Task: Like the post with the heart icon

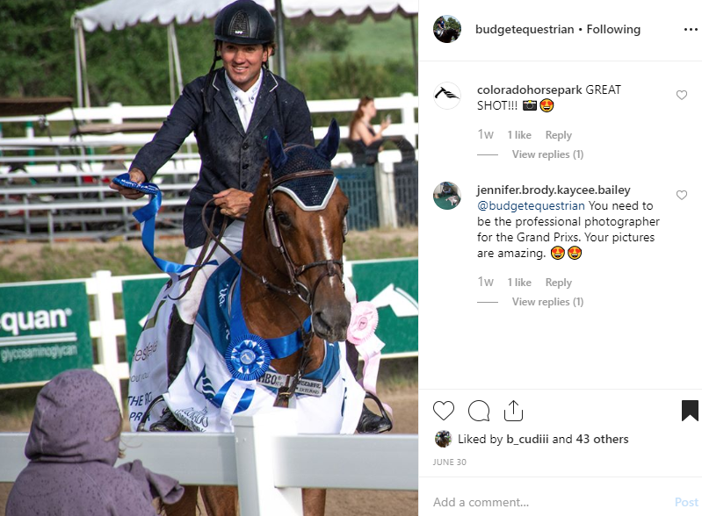Action: (443, 411)
